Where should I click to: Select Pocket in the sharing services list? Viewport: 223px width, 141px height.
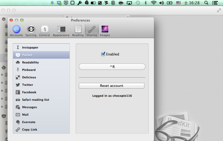click(41, 55)
